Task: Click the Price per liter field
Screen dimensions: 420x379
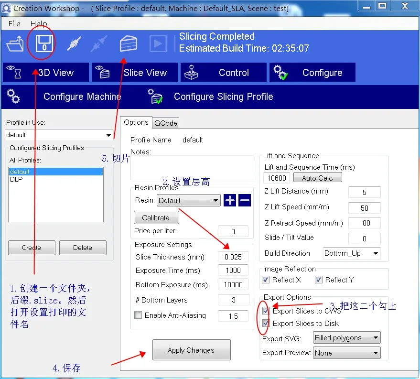Action: (233, 231)
